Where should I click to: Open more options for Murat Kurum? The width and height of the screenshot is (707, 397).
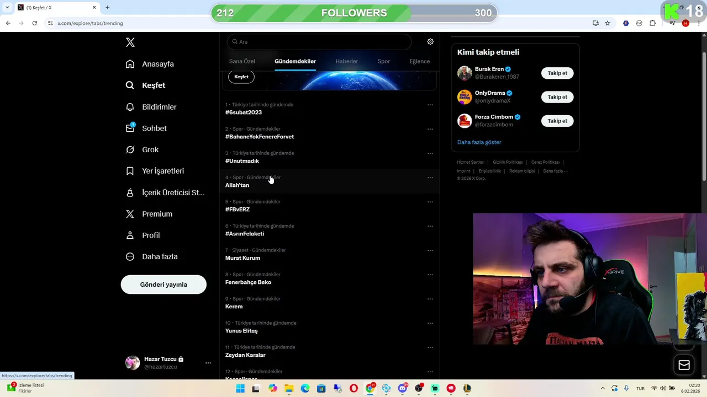pos(430,250)
